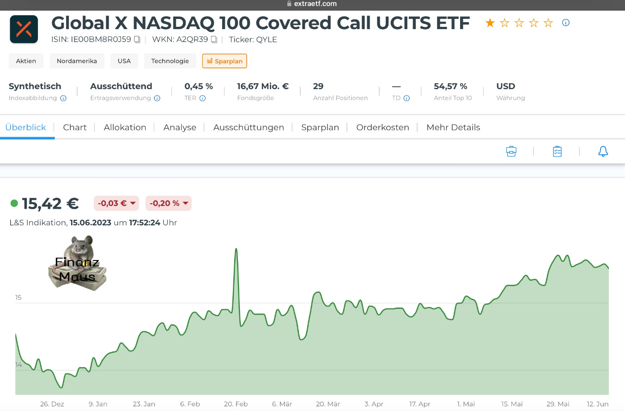625x411 pixels.
Task: Click the 15 price axis label
Action: pos(18,297)
